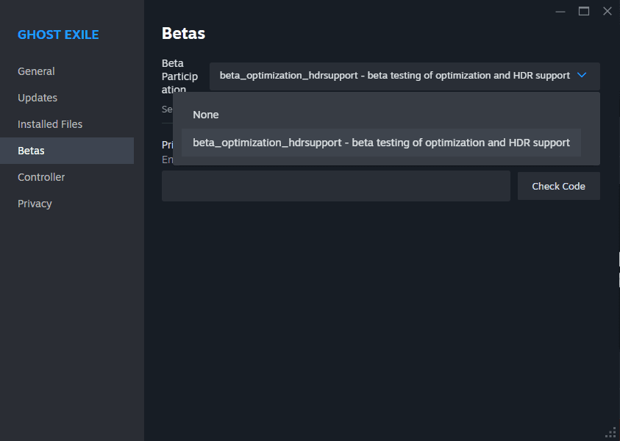This screenshot has height=441, width=620.
Task: Click the window resize grip corner
Action: [611, 433]
